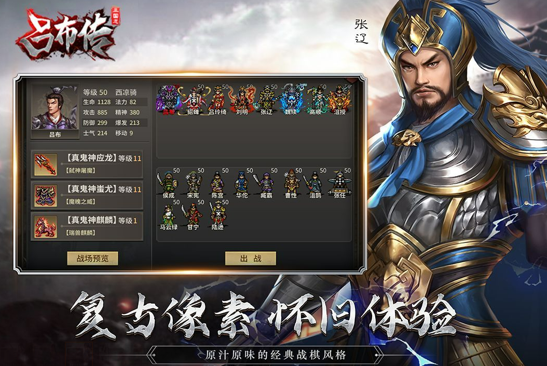The height and width of the screenshot is (366, 547).
Task: Select the 侯成 reserve unit
Action: (169, 184)
